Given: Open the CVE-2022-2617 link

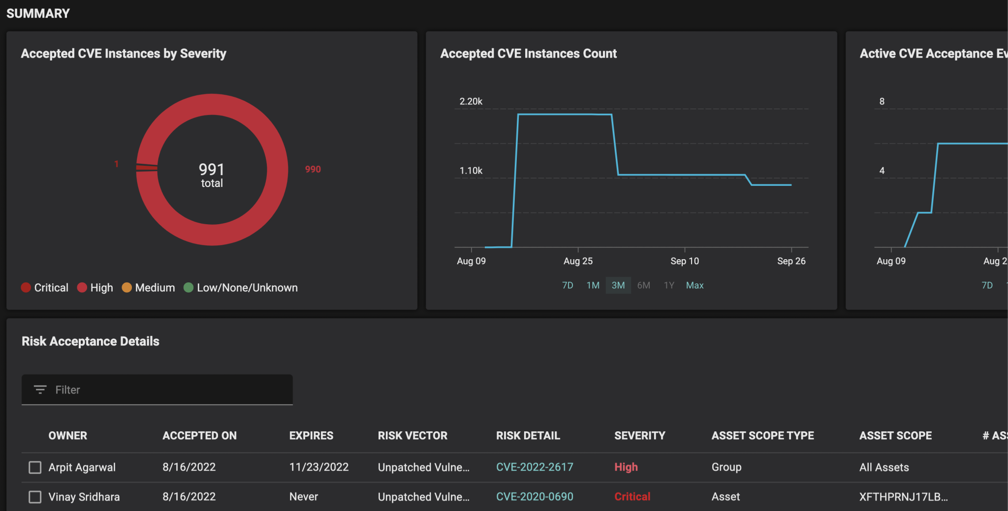Looking at the screenshot, I should coord(534,467).
